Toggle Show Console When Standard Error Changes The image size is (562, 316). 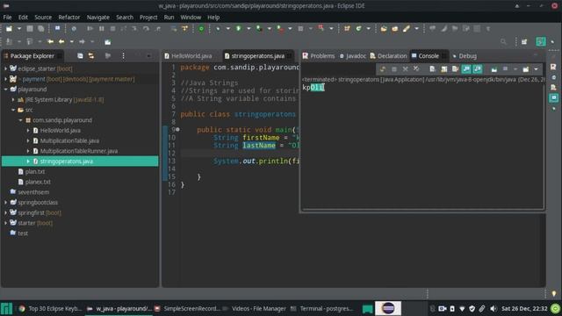click(x=478, y=69)
